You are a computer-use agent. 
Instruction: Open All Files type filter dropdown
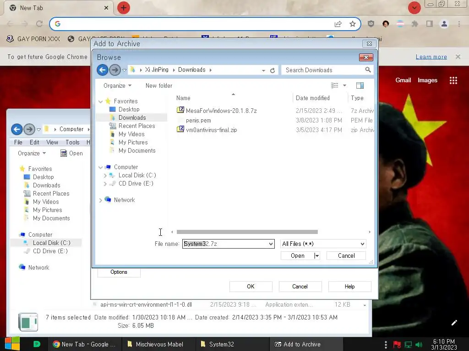pyautogui.click(x=362, y=244)
